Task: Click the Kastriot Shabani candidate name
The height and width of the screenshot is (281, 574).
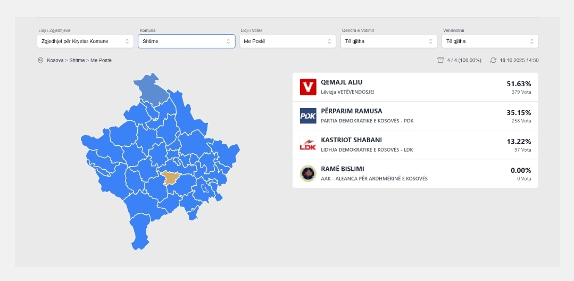Action: click(x=351, y=140)
